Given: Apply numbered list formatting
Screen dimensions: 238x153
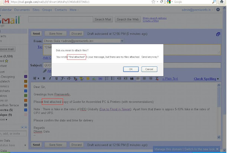Looking at the screenshot, I should coord(107,78).
